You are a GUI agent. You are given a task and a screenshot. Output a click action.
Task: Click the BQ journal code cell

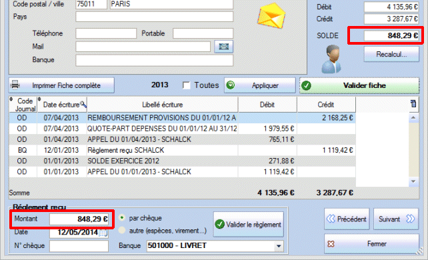click(x=22, y=150)
